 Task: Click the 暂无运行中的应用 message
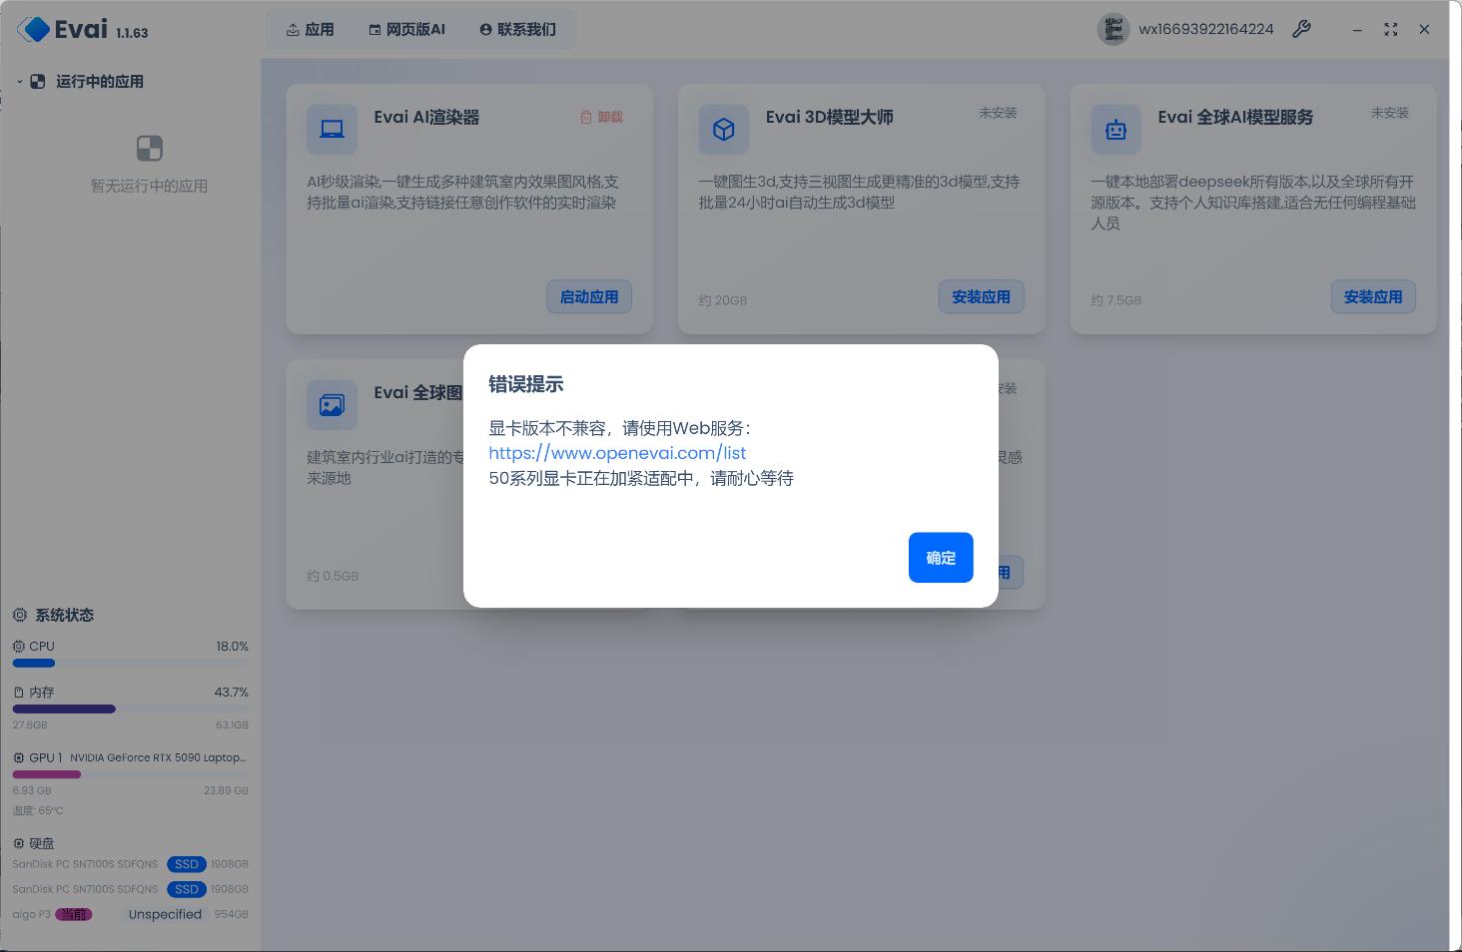tap(149, 186)
